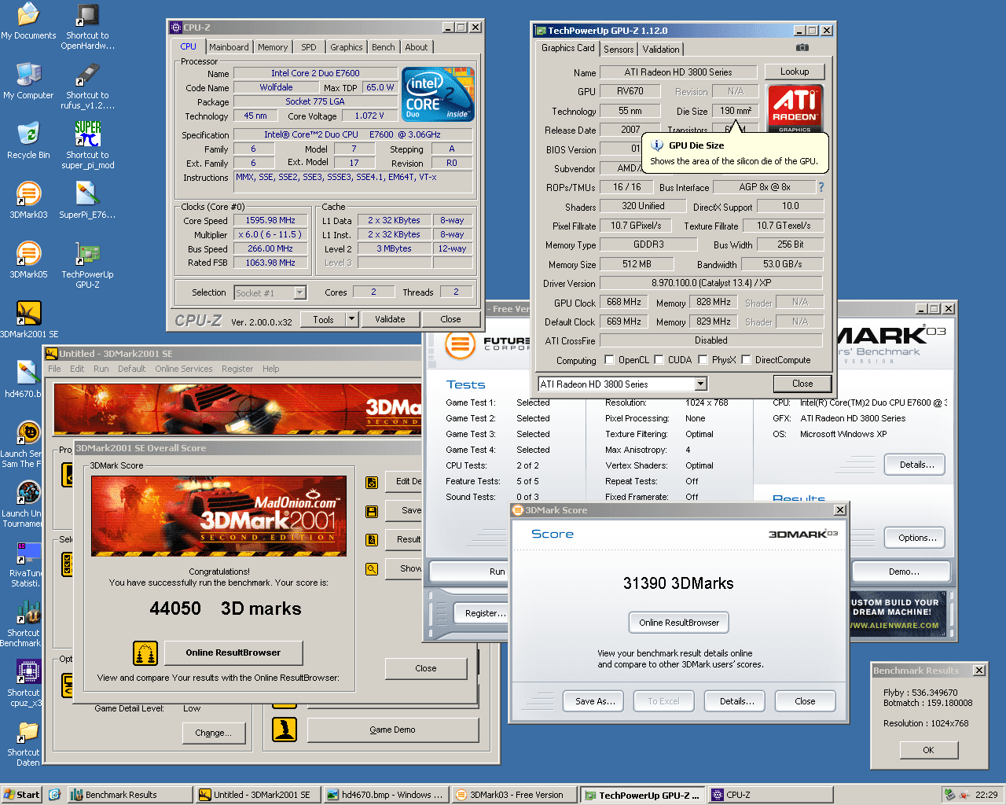This screenshot has width=1006, height=805.
Task: Switch to CPU-Z taskbar button
Action: (770, 795)
